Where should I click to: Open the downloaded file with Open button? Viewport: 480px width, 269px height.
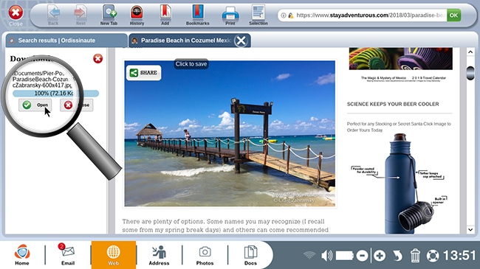click(35, 105)
